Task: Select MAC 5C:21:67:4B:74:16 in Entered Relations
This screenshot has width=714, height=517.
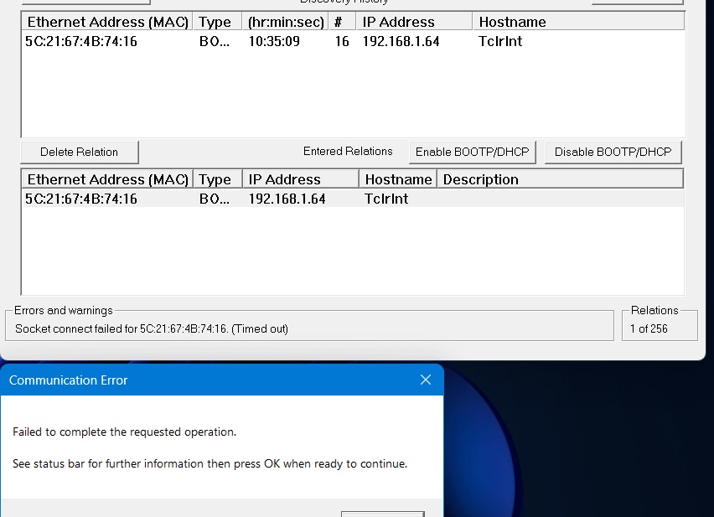Action: click(81, 199)
